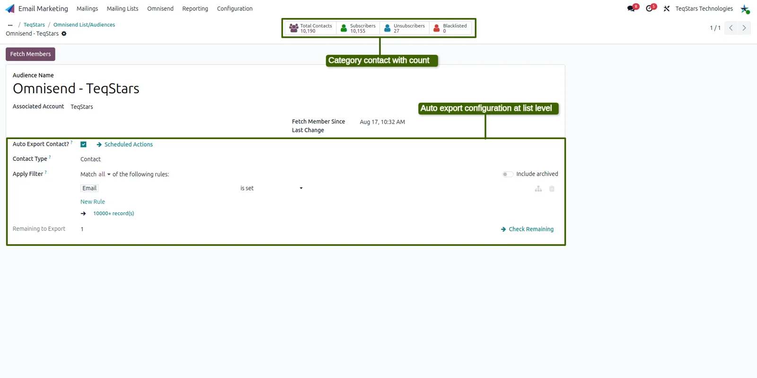Open the Unsubscribers stat button

tap(405, 28)
